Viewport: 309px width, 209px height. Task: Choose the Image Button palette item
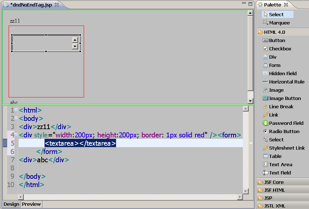click(282, 99)
